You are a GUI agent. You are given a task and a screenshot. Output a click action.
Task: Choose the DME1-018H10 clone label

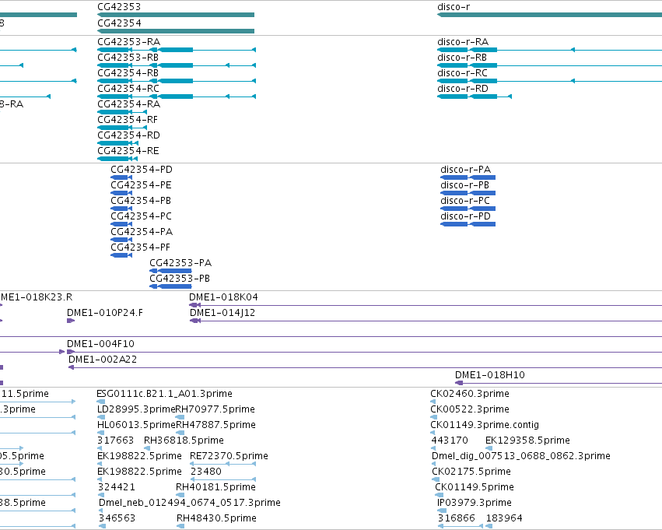point(490,375)
